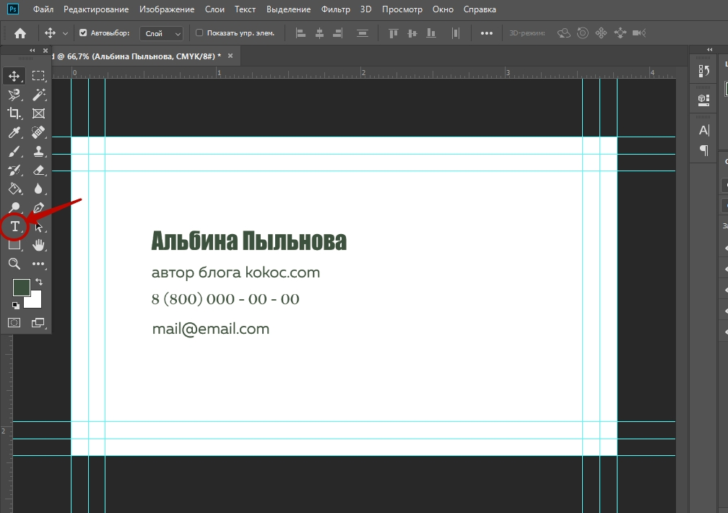Select the Clone Stamp tool

pyautogui.click(x=38, y=151)
